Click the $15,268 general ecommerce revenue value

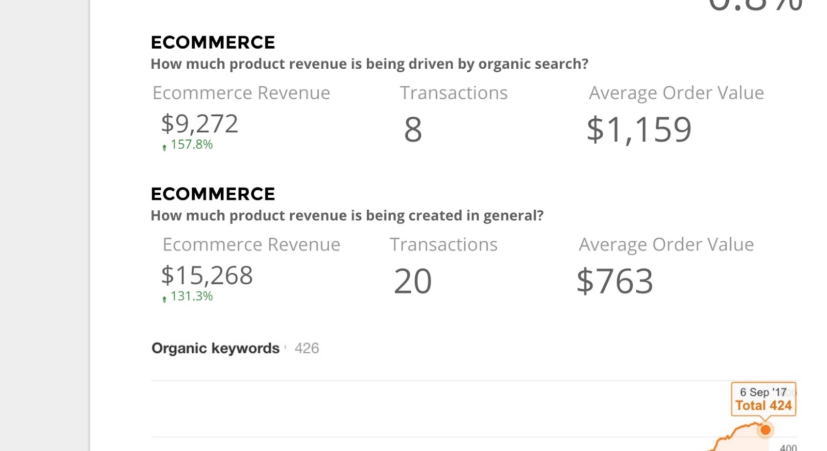(x=207, y=275)
